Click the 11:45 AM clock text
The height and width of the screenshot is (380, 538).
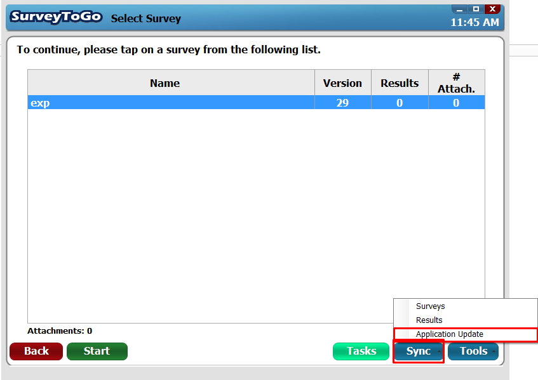pos(475,23)
